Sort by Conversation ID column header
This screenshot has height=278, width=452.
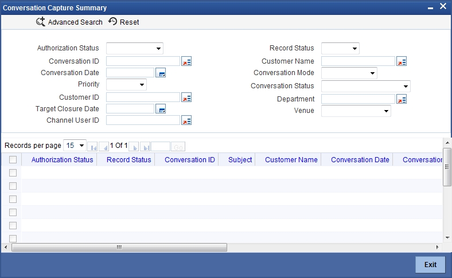(190, 160)
